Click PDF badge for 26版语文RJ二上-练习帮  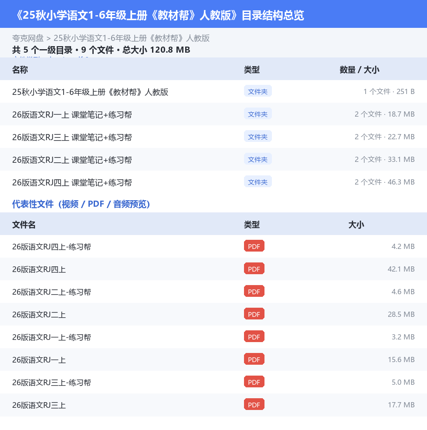point(254,291)
